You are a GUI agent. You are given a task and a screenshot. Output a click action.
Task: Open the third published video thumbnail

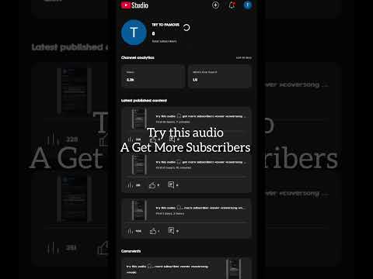139,210
